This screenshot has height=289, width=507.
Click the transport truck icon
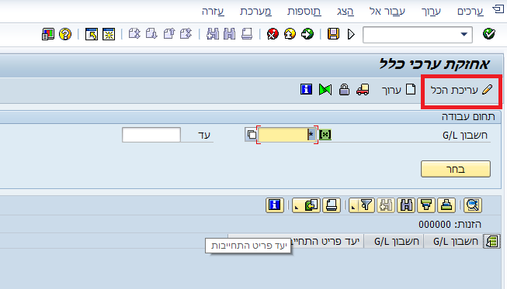point(363,89)
